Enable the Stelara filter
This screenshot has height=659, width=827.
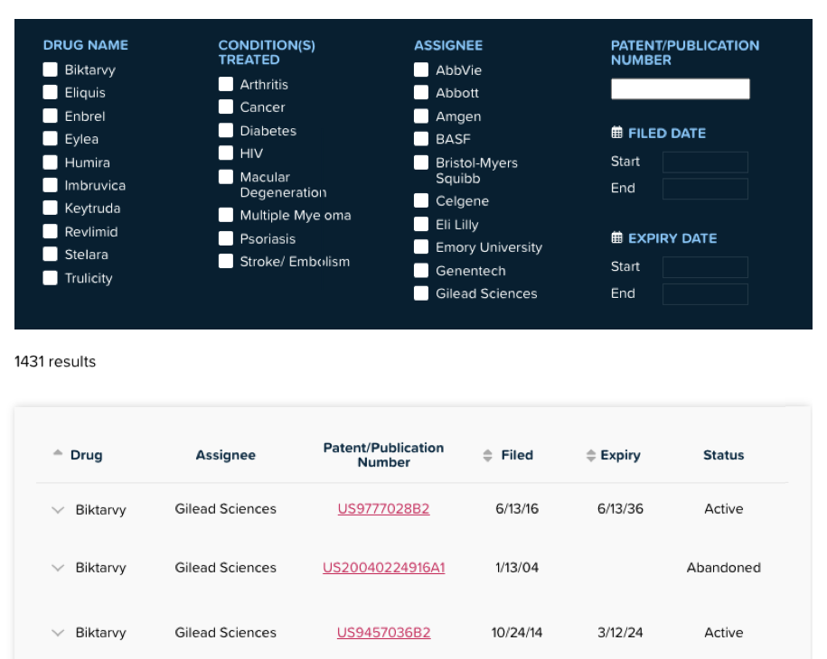[50, 255]
